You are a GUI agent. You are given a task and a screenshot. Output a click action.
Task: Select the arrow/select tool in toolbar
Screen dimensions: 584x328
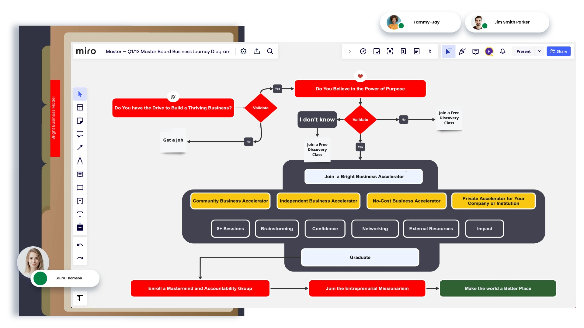(79, 94)
